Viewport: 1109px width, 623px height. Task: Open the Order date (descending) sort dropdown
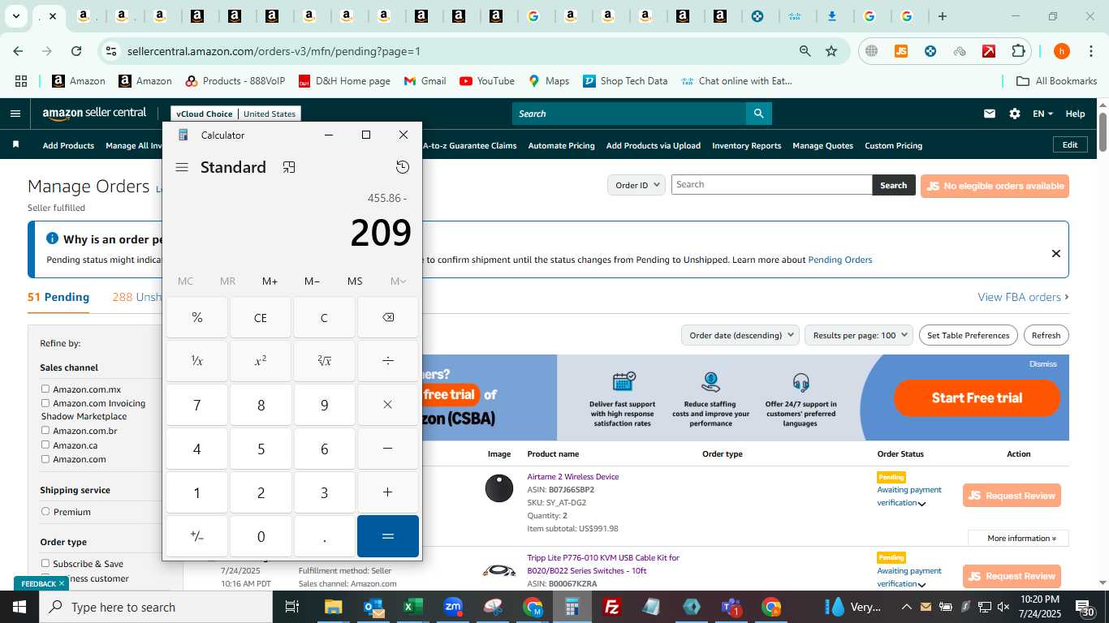[740, 335]
